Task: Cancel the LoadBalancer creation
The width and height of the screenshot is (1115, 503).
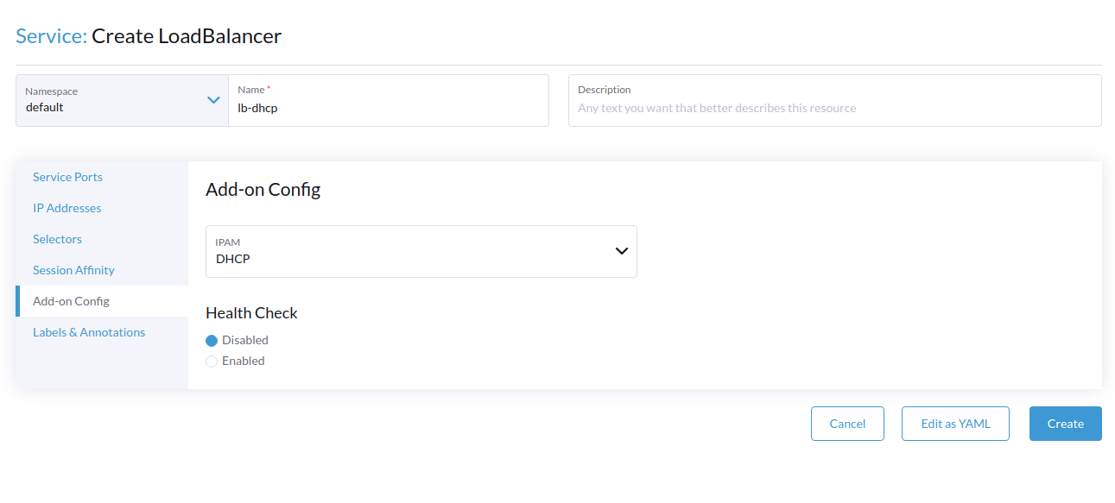Action: (x=847, y=424)
